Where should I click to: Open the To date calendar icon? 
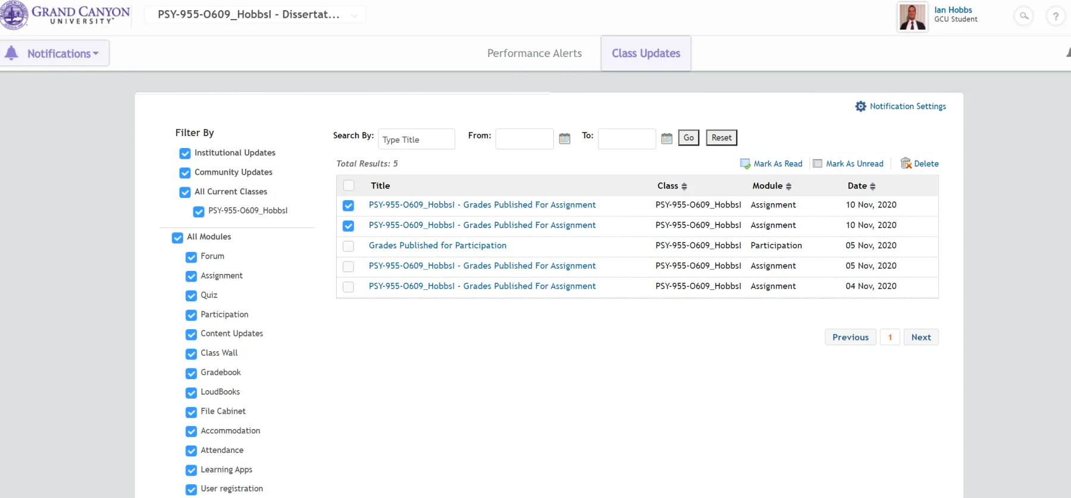666,138
